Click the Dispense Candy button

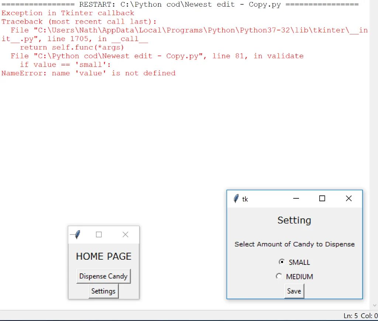click(103, 276)
